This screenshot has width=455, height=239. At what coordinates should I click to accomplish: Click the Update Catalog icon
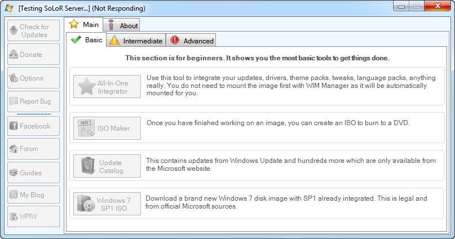point(88,166)
